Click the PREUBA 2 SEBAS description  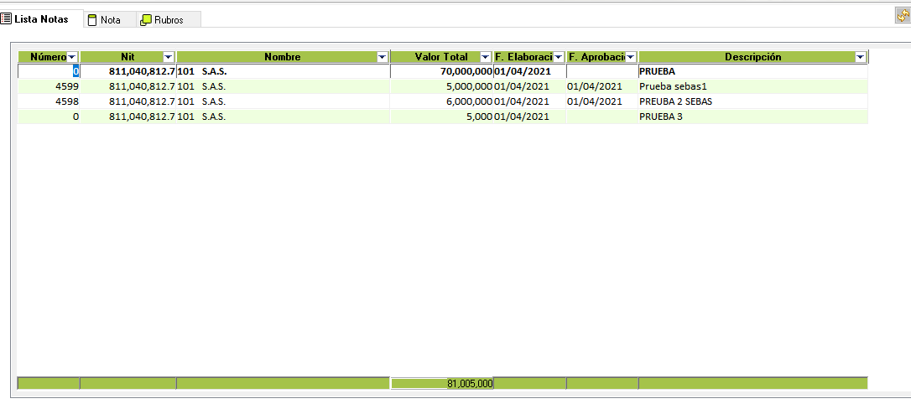(x=753, y=101)
